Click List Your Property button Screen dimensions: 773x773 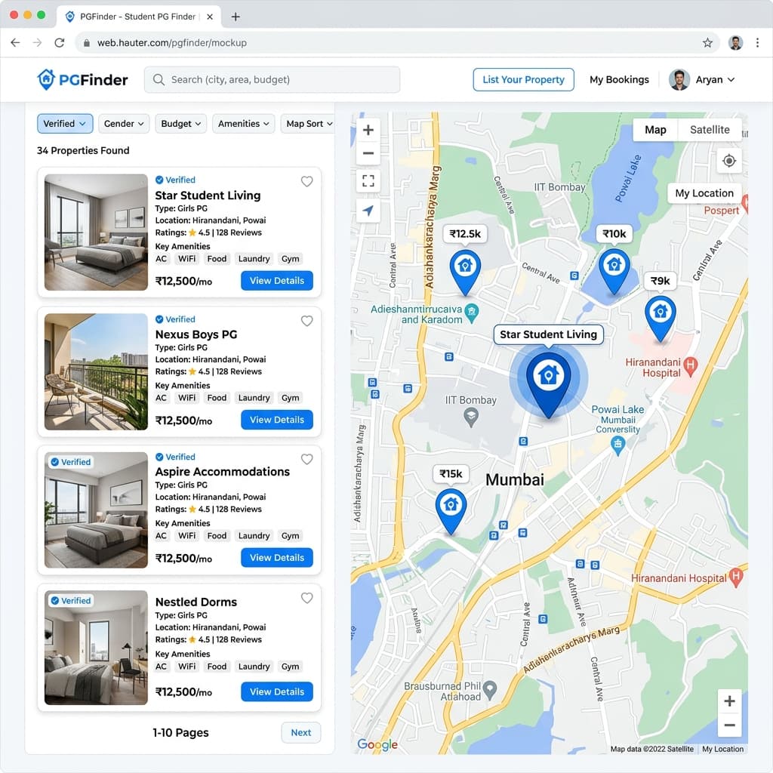pyautogui.click(x=523, y=80)
